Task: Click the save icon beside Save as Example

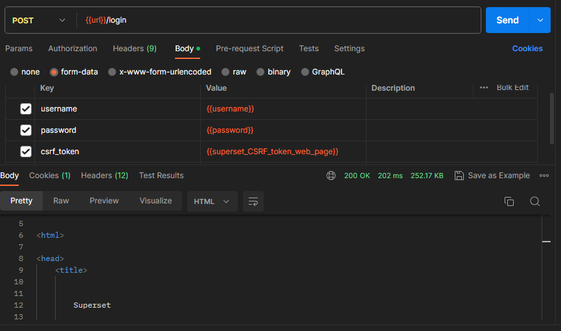Action: pos(459,176)
